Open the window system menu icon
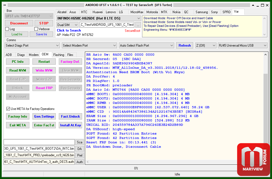The height and width of the screenshot is (179, 272). (5, 5)
